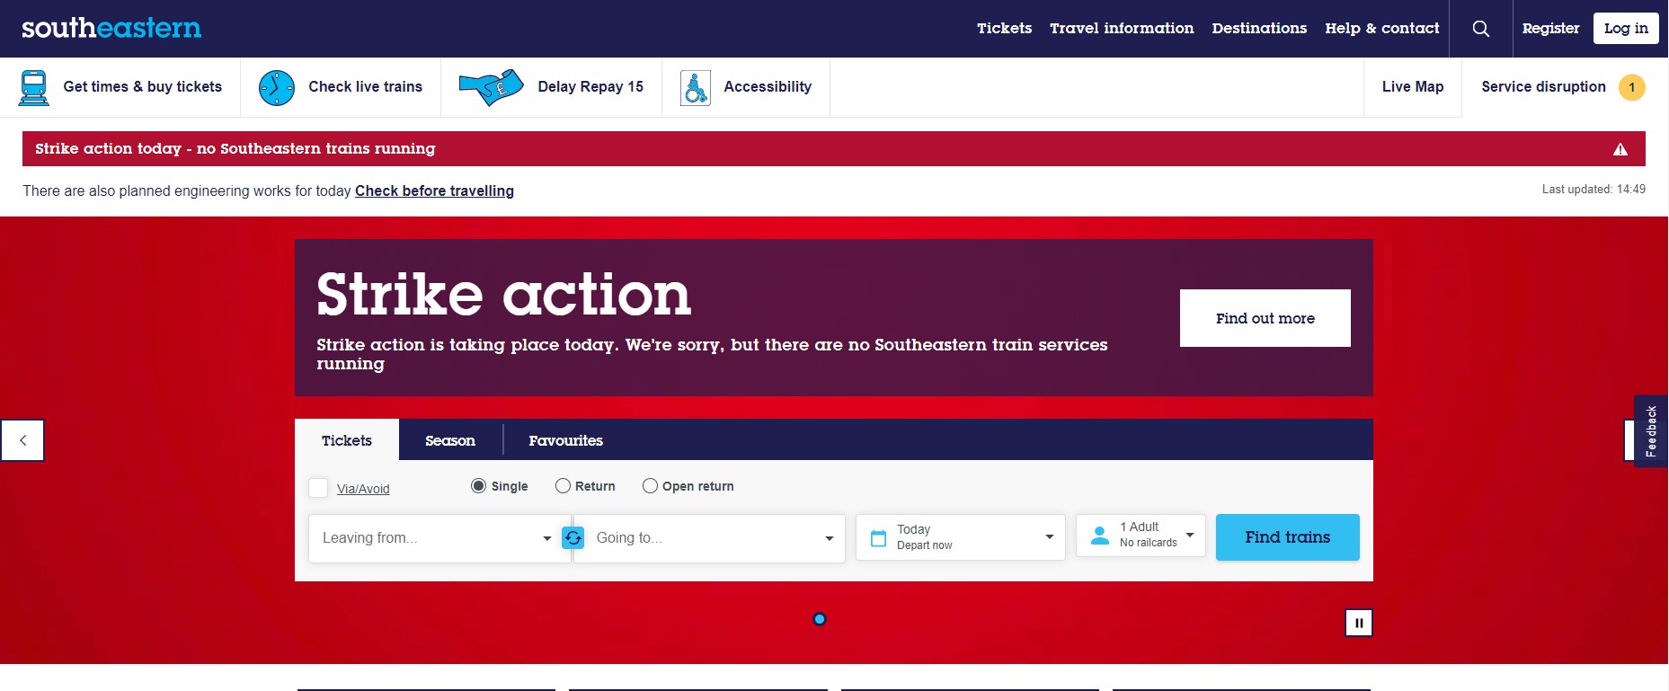Screen dimensions: 1669x691
Task: Click the Log in button
Action: click(1626, 28)
